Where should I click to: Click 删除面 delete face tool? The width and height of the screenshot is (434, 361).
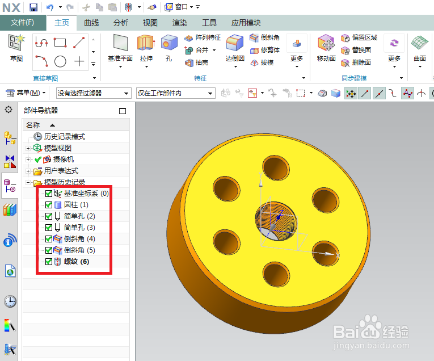point(356,63)
